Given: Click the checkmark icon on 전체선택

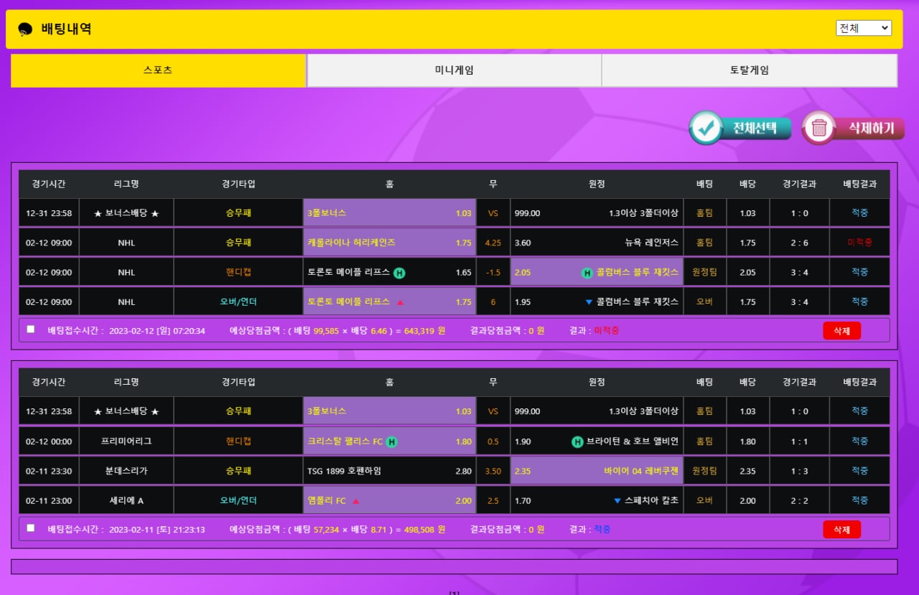Looking at the screenshot, I should (x=706, y=128).
